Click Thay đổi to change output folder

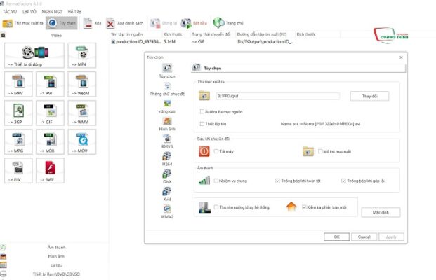pos(369,96)
